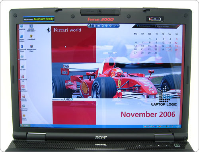Click the first option in the dark top-right bar
This screenshot has height=152, width=199.
(x=144, y=26)
